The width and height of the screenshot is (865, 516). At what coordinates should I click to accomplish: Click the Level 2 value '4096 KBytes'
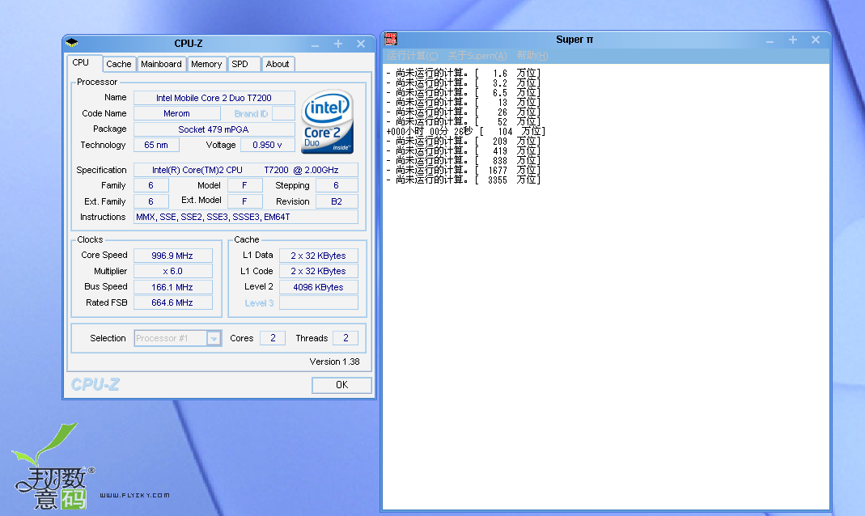(318, 286)
